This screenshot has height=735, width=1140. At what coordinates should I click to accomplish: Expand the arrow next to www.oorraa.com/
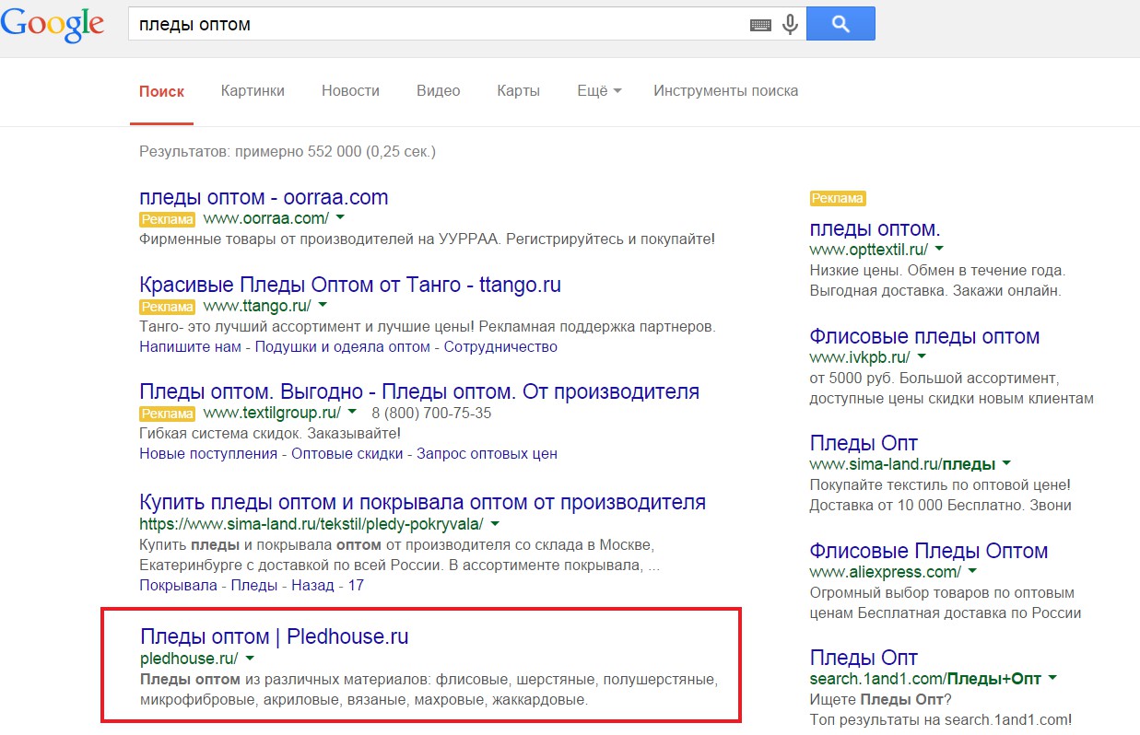tap(340, 218)
